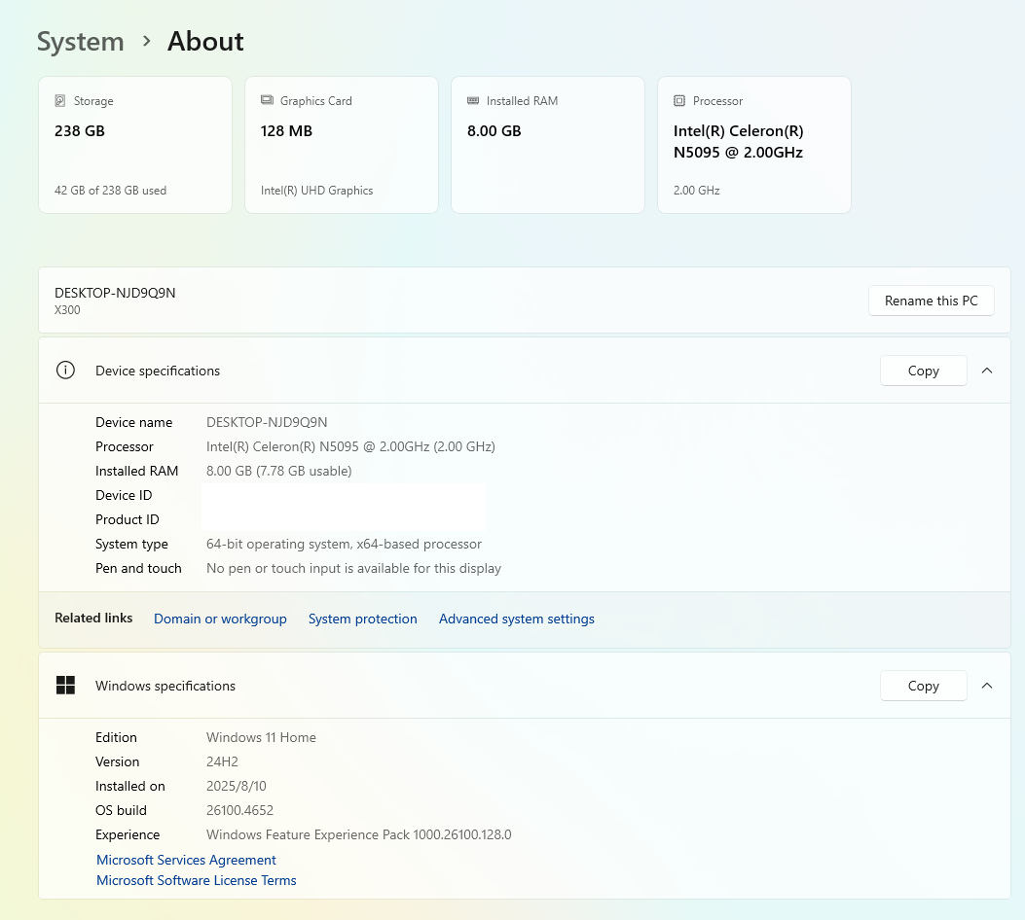
Task: Copy the Windows specifications
Action: coord(923,686)
